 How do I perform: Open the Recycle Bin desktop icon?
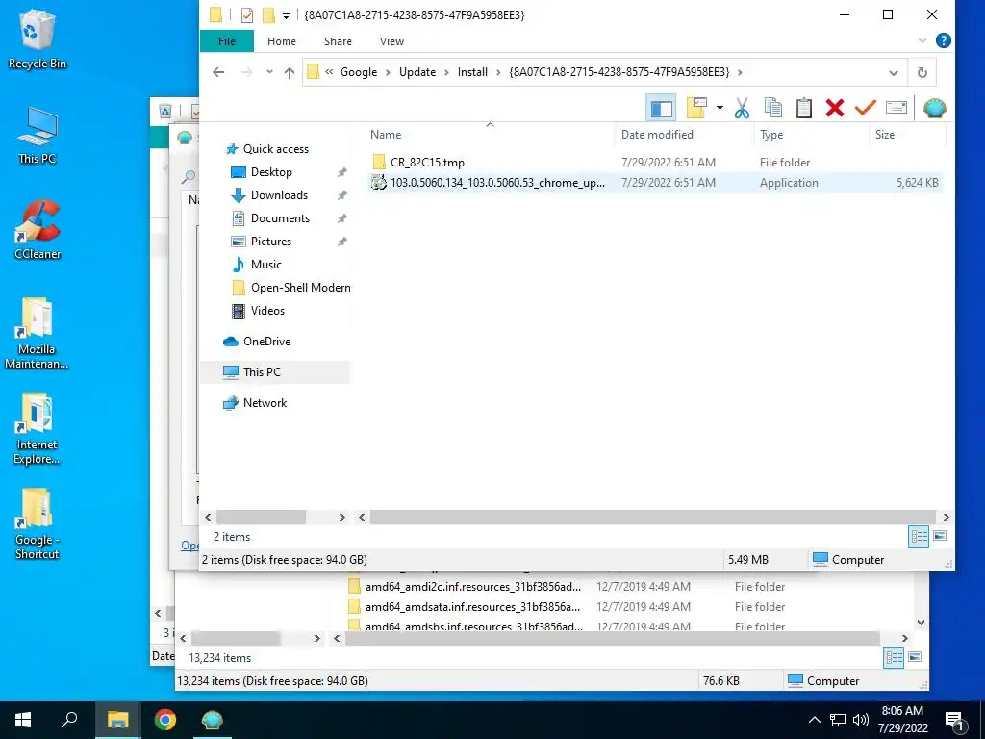click(x=38, y=38)
